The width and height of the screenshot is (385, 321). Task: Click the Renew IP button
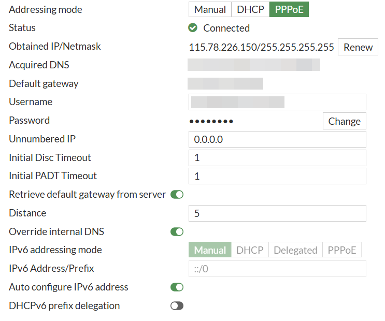coord(358,47)
